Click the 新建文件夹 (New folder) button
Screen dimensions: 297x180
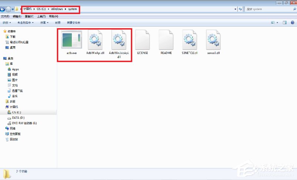point(73,23)
